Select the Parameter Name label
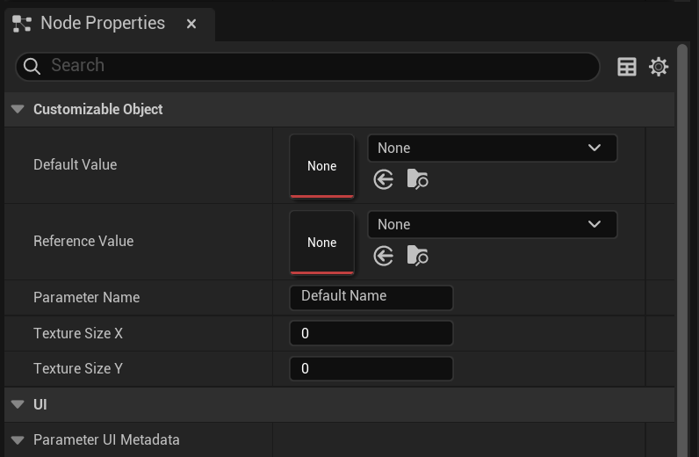699x457 pixels. (x=86, y=297)
